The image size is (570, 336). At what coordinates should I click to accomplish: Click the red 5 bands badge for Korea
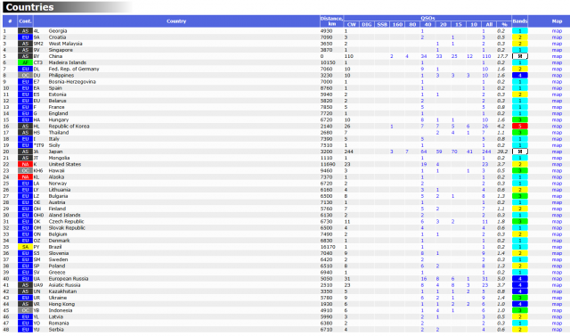click(520, 127)
